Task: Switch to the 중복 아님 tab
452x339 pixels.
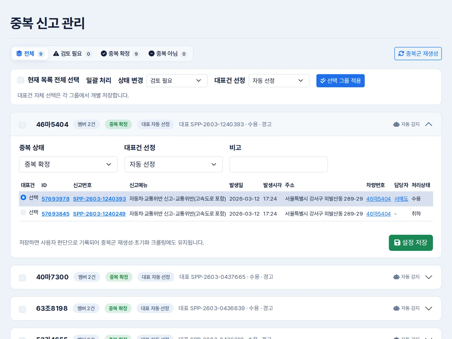Action: pos(168,54)
